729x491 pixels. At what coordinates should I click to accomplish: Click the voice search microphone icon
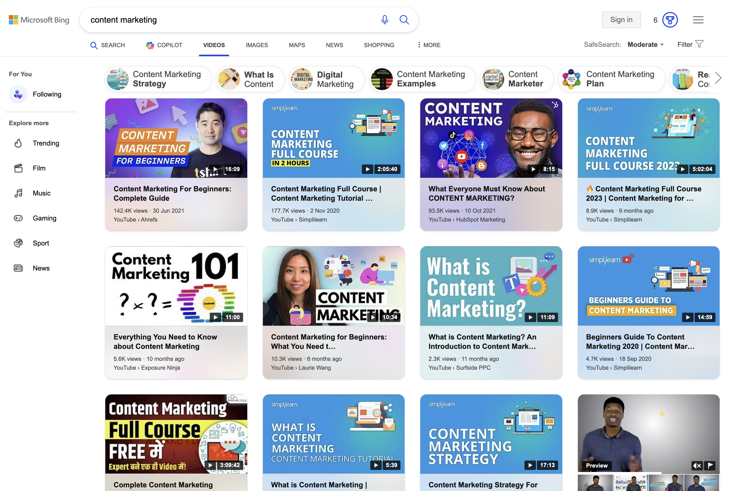(x=384, y=20)
